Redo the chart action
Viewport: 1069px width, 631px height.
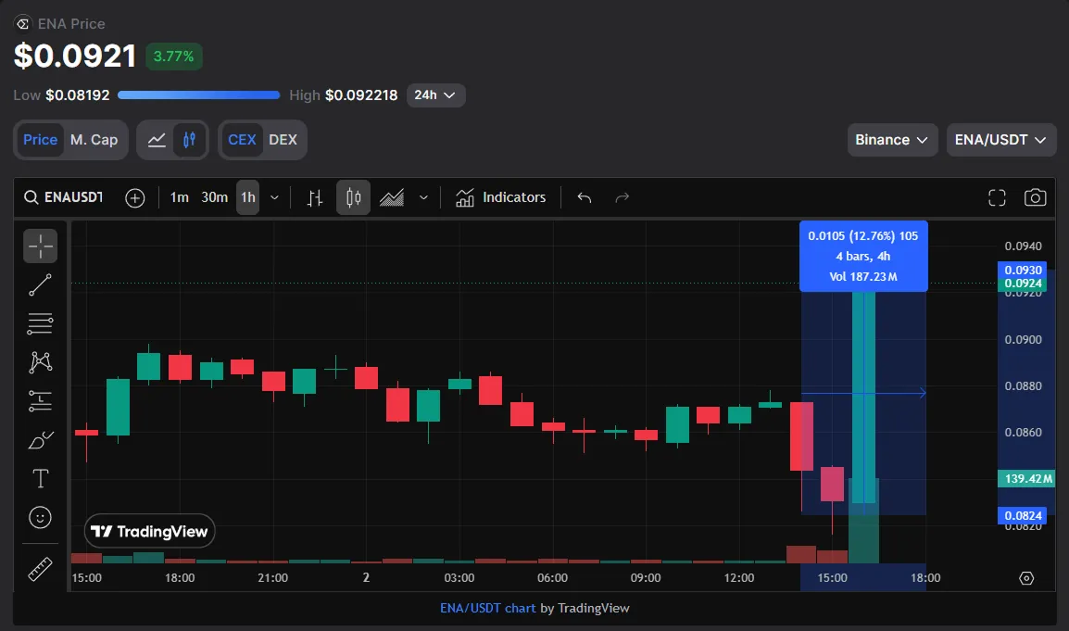click(x=622, y=198)
